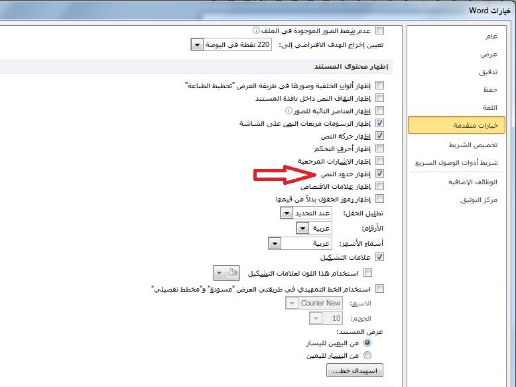Click the استبدال خط button
516x387 pixels.
355,370
